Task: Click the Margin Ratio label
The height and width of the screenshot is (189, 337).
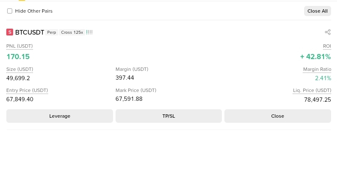Action: click(317, 69)
